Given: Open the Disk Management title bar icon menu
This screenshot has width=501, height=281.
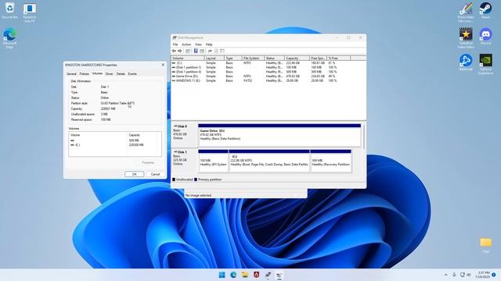Looking at the screenshot, I should tap(175, 37).
